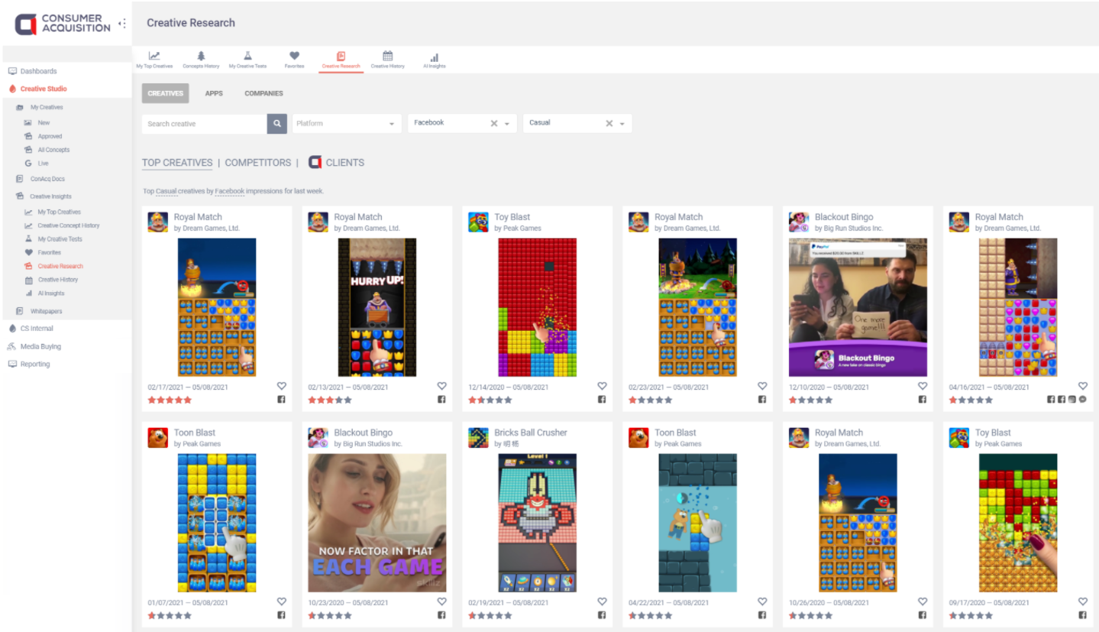This screenshot has height=632, width=1099.
Task: Select the CREATIVES filter button
Action: pyautogui.click(x=165, y=93)
